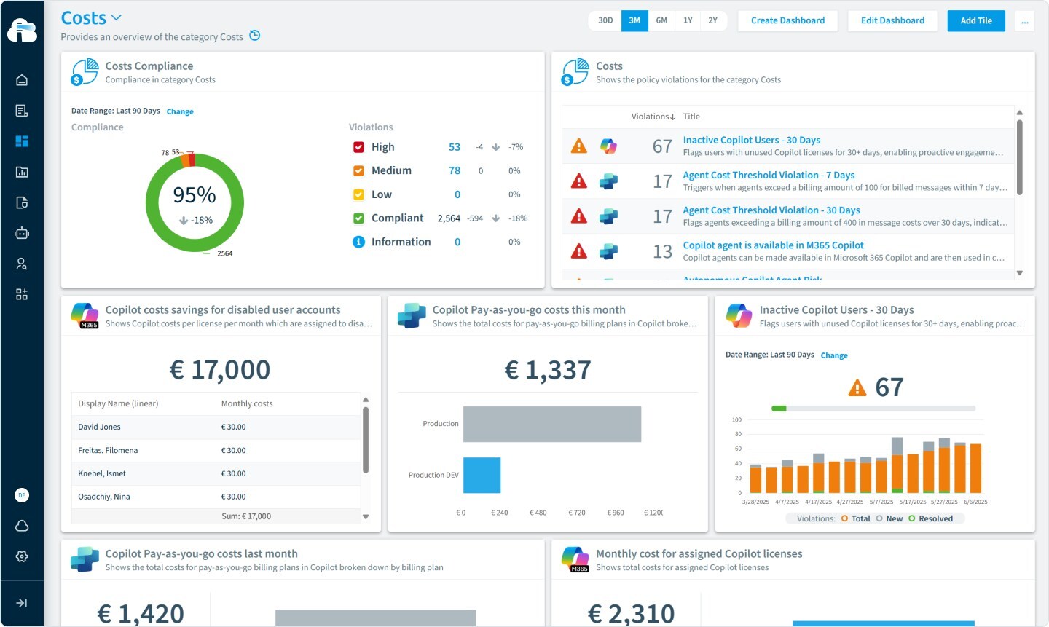Open the bar chart report icon in the sidebar
The image size is (1049, 627).
click(22, 172)
